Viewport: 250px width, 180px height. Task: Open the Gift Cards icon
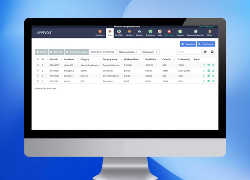click(x=169, y=32)
